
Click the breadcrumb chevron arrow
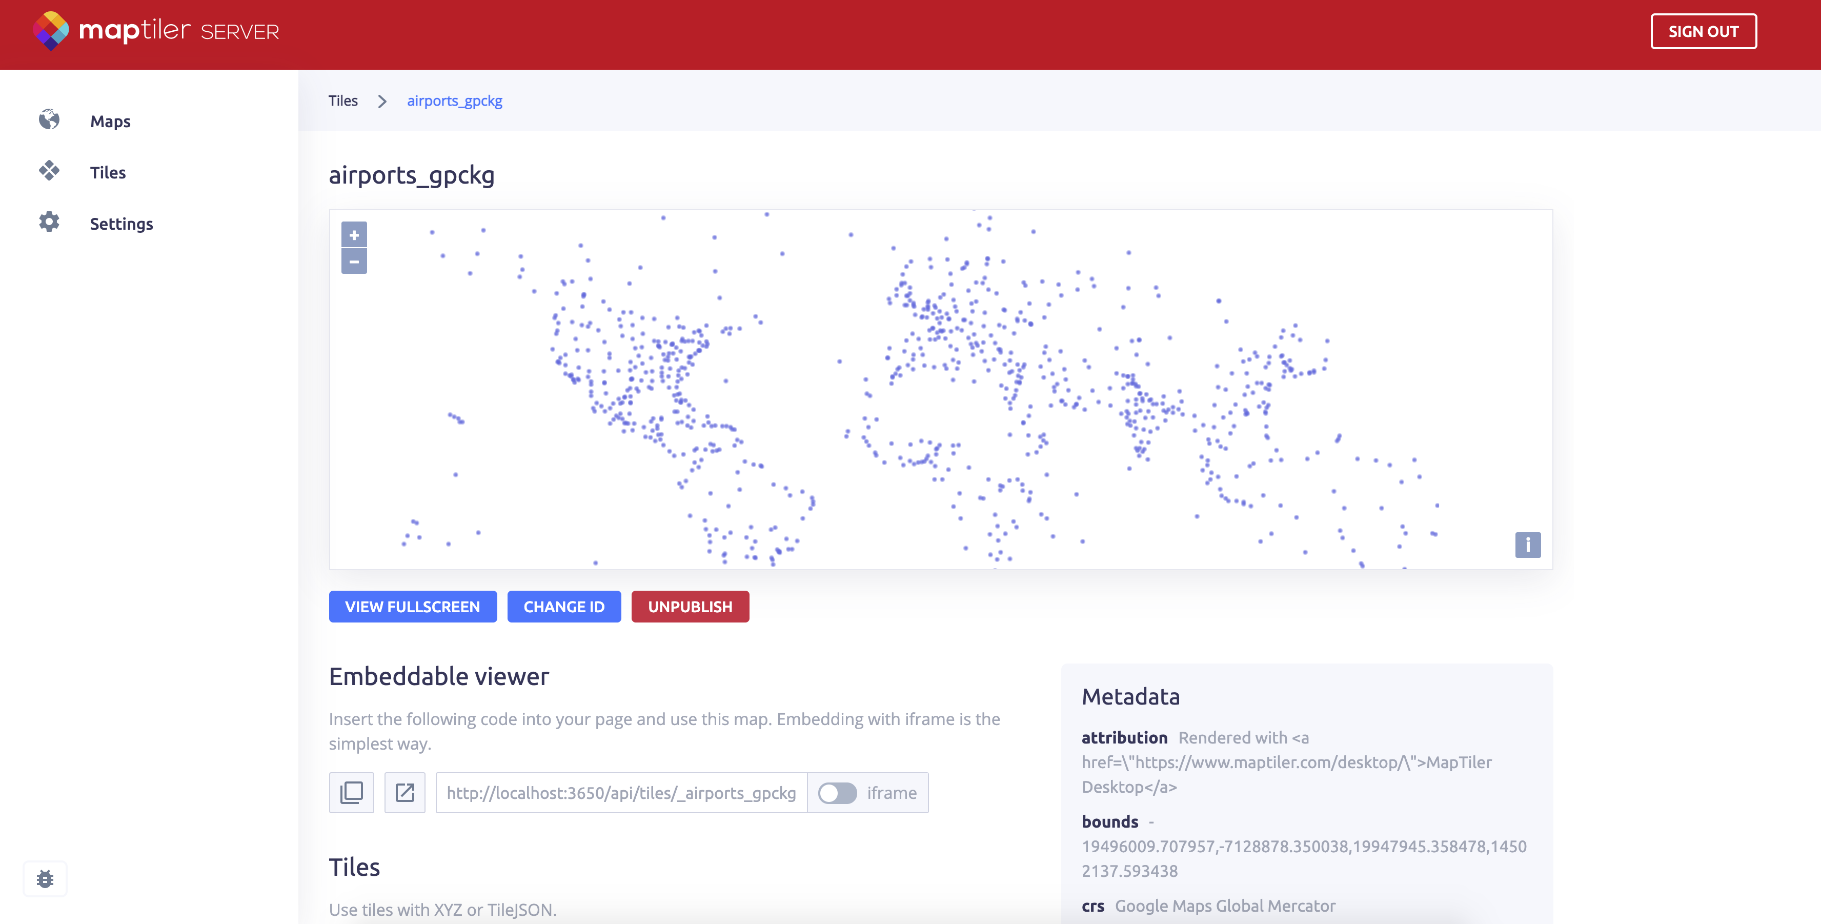click(382, 101)
